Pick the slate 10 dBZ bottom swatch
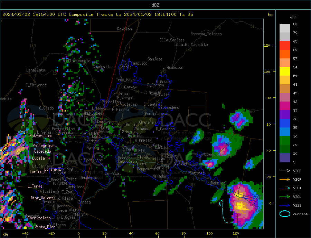The width and height of the screenshot is (311, 238). coord(285,158)
